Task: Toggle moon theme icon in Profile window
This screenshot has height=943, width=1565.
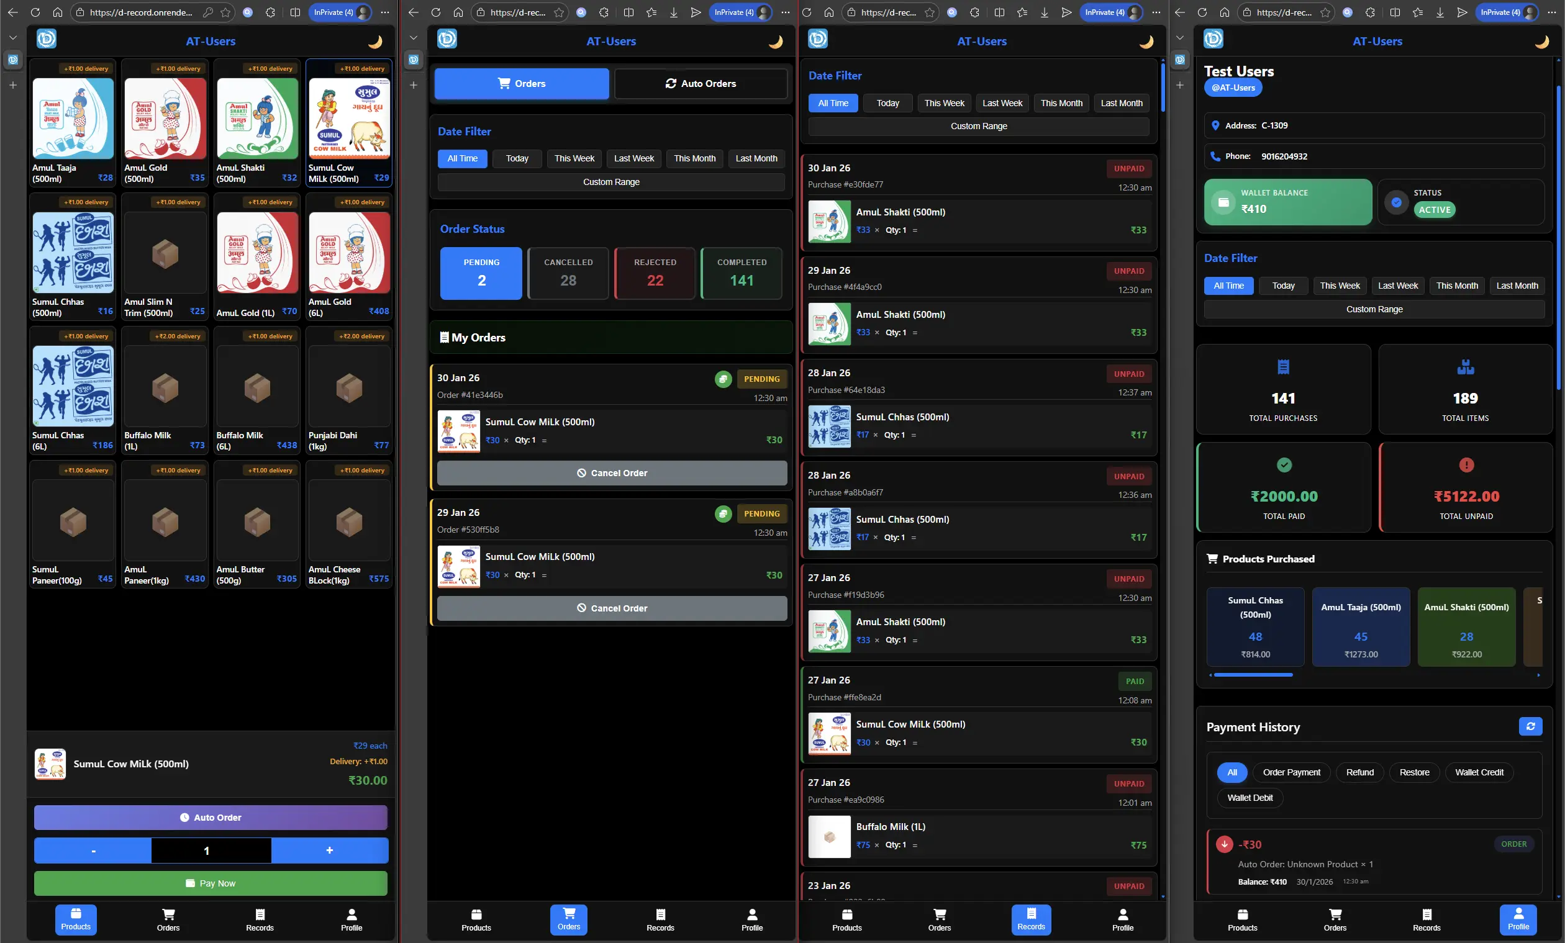Action: (x=1542, y=42)
